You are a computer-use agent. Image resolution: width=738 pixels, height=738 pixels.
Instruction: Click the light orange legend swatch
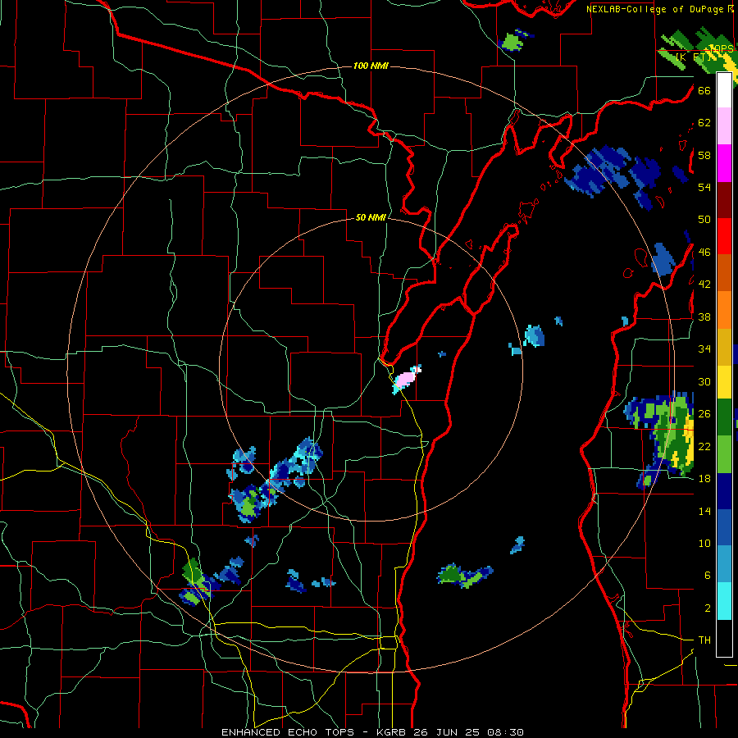click(724, 310)
